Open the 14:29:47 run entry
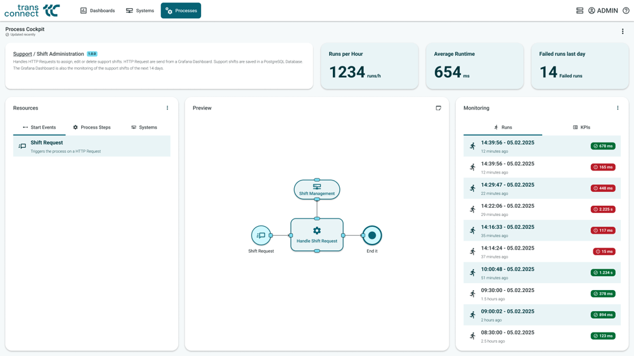 (x=542, y=188)
